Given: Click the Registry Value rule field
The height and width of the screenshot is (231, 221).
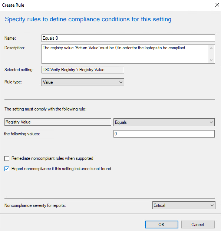Looking at the screenshot, I should pyautogui.click(x=58, y=122).
